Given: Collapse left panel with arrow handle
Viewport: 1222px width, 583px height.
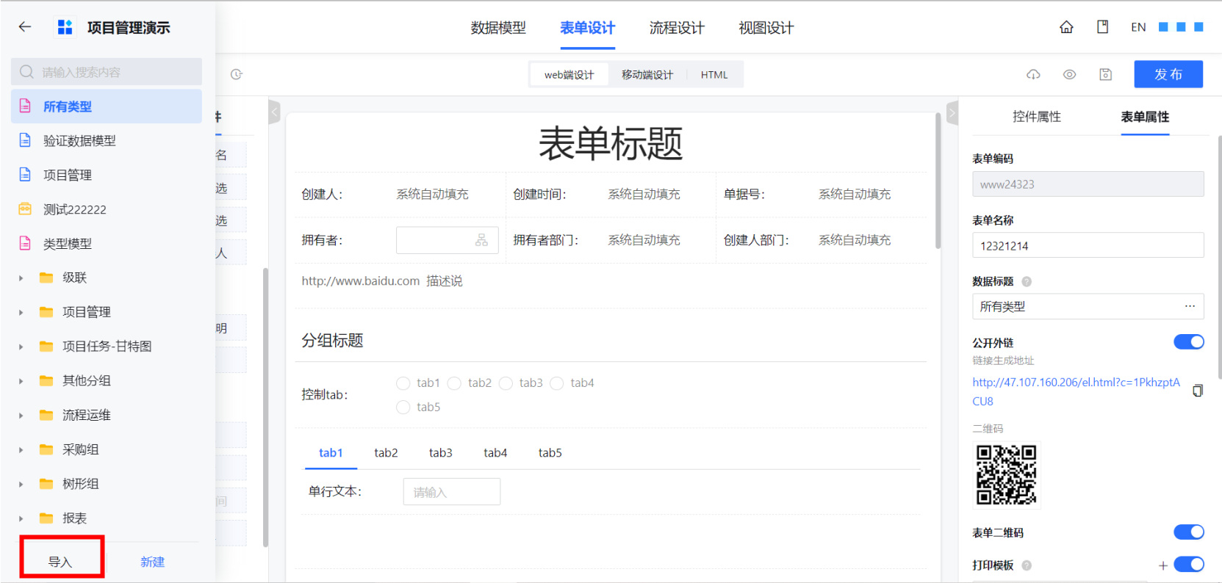Looking at the screenshot, I should (275, 112).
